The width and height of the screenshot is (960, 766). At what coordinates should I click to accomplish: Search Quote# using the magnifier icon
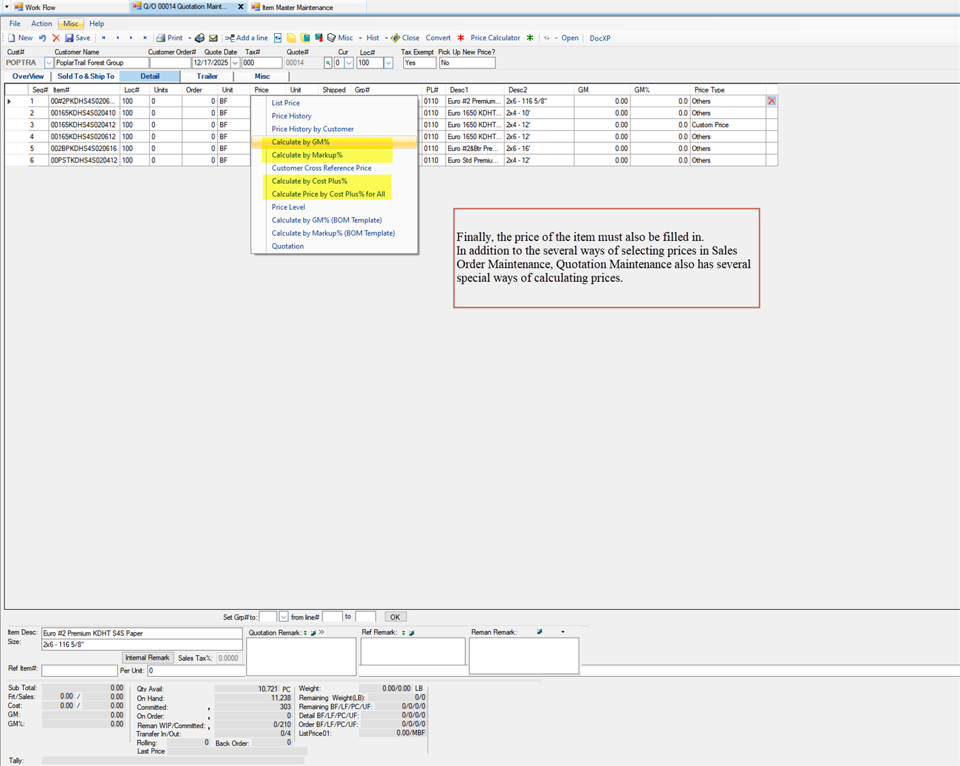click(328, 62)
